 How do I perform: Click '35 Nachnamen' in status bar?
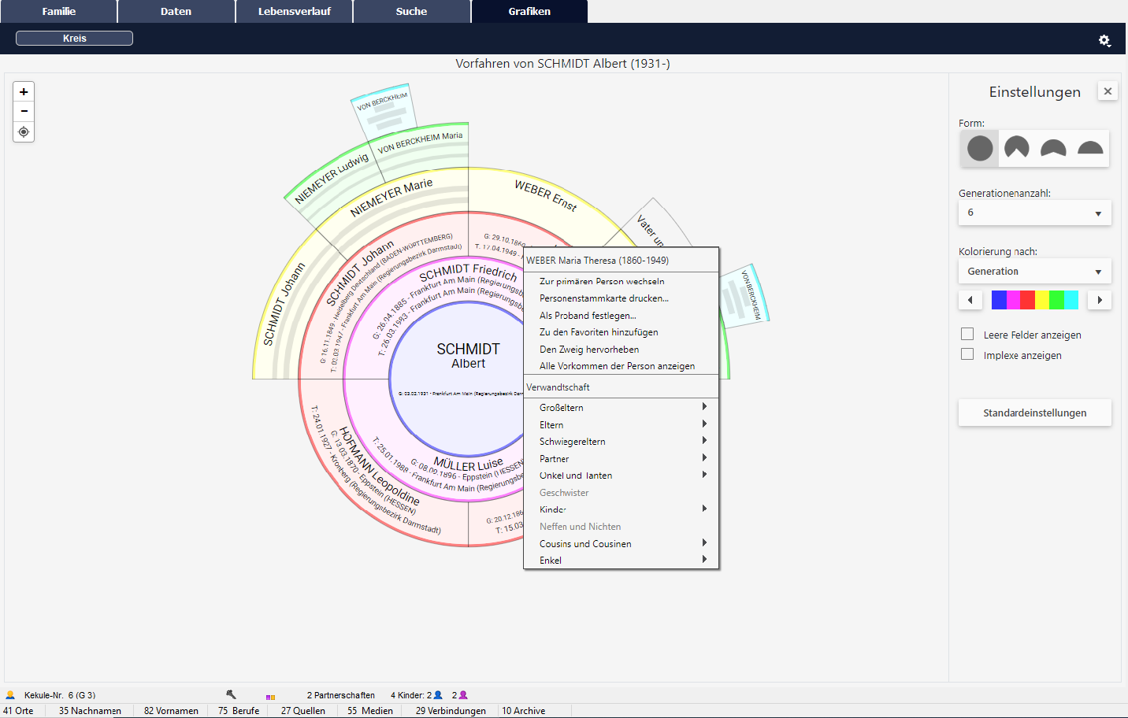(90, 710)
